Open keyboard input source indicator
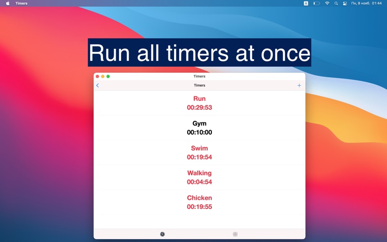 pyautogui.click(x=306, y=3)
